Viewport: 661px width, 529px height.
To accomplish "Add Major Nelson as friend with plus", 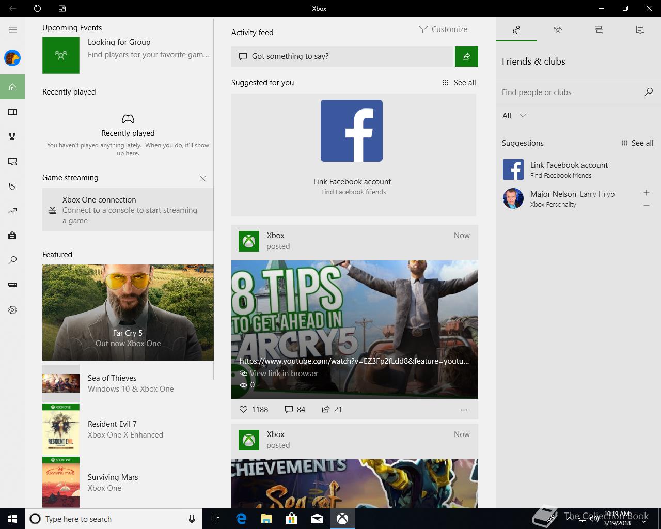I will (647, 193).
